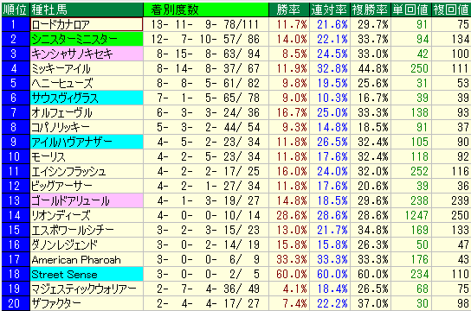
Task: Select the green シニスターミニスター cell
Action: click(87, 39)
